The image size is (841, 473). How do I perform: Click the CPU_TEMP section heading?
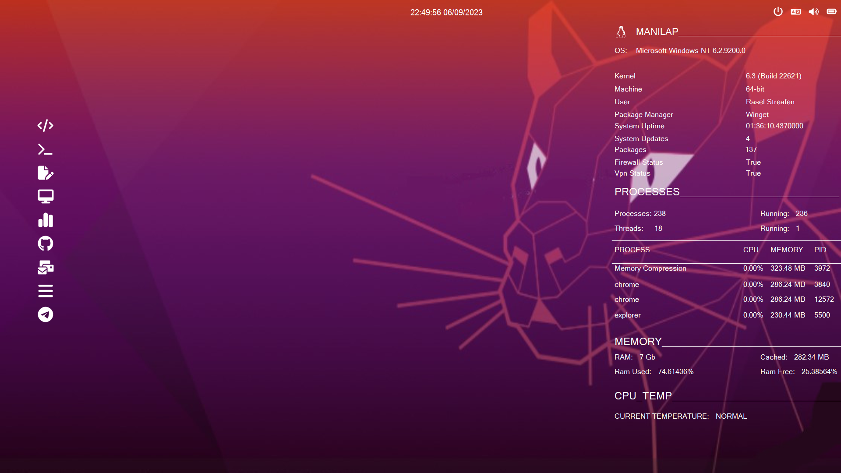click(x=643, y=396)
